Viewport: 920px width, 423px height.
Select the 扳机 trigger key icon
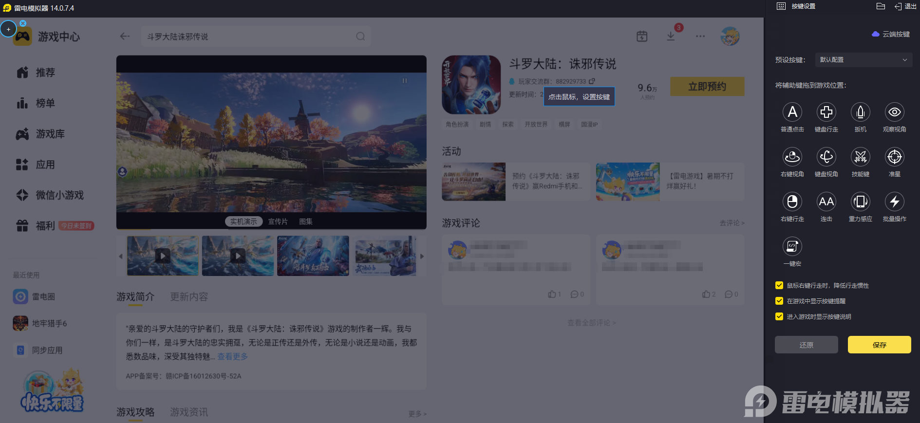click(x=861, y=112)
